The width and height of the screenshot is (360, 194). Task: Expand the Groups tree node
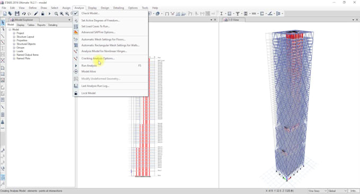pos(14,48)
